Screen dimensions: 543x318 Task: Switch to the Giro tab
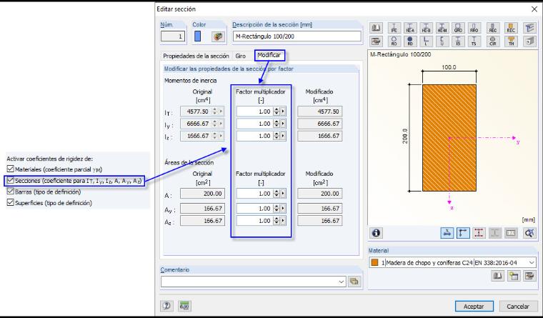pyautogui.click(x=240, y=56)
